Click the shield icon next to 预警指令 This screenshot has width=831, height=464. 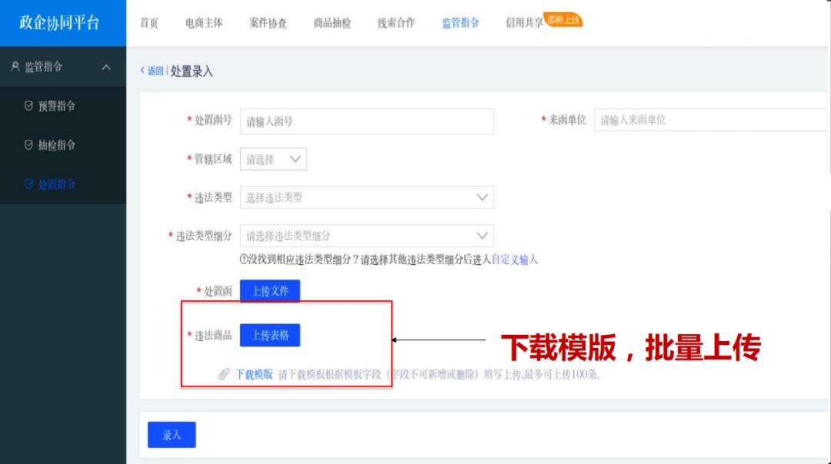(x=28, y=106)
